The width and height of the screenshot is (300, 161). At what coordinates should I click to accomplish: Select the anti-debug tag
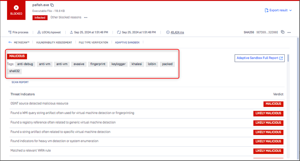[x=25, y=64]
